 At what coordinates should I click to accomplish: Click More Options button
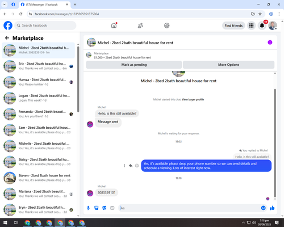(228, 65)
